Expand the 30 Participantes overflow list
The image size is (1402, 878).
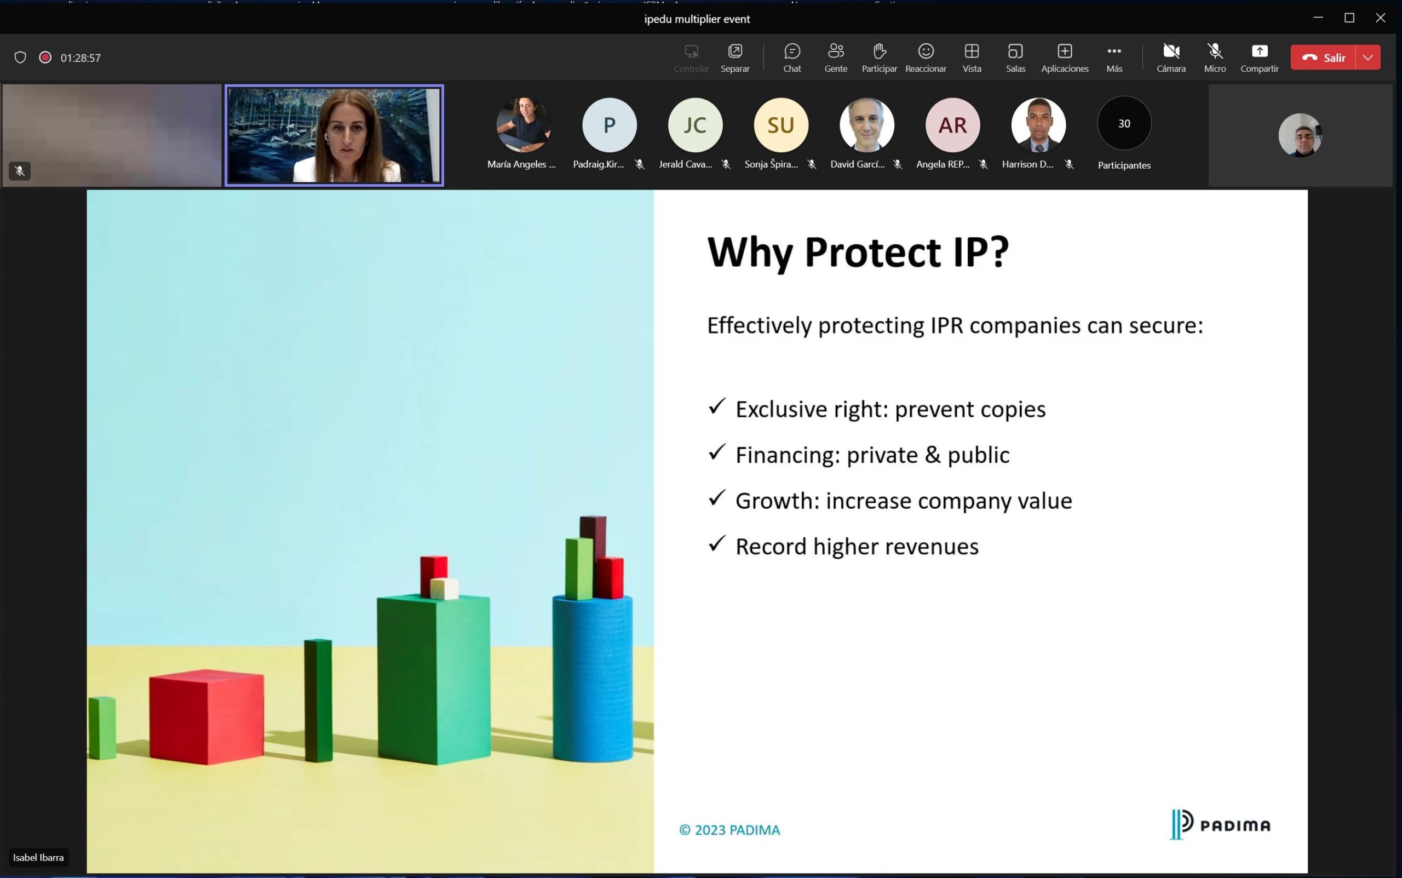pyautogui.click(x=1124, y=124)
